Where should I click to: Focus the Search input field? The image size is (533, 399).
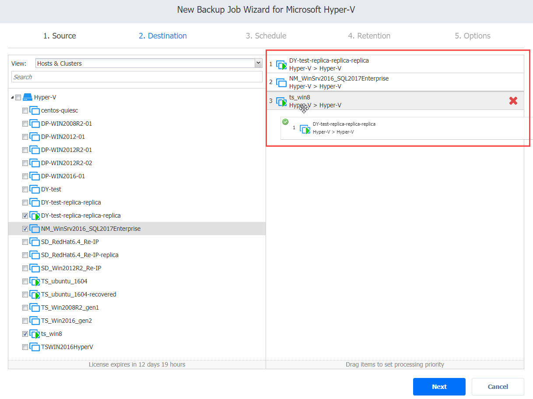pyautogui.click(x=137, y=77)
